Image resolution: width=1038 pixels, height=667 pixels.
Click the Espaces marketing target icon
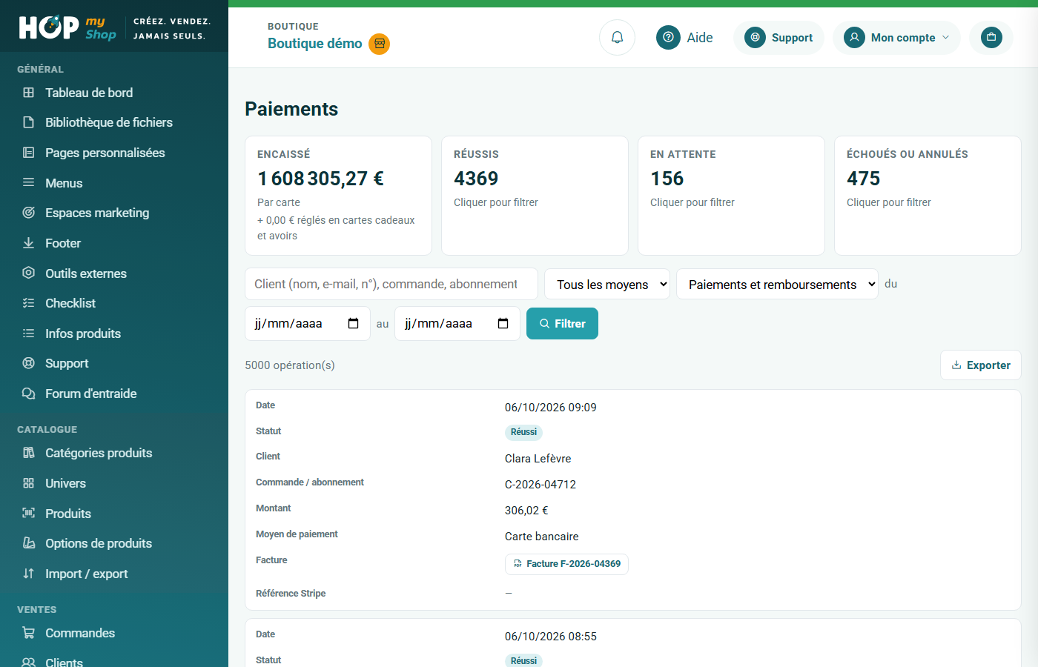pyautogui.click(x=29, y=213)
